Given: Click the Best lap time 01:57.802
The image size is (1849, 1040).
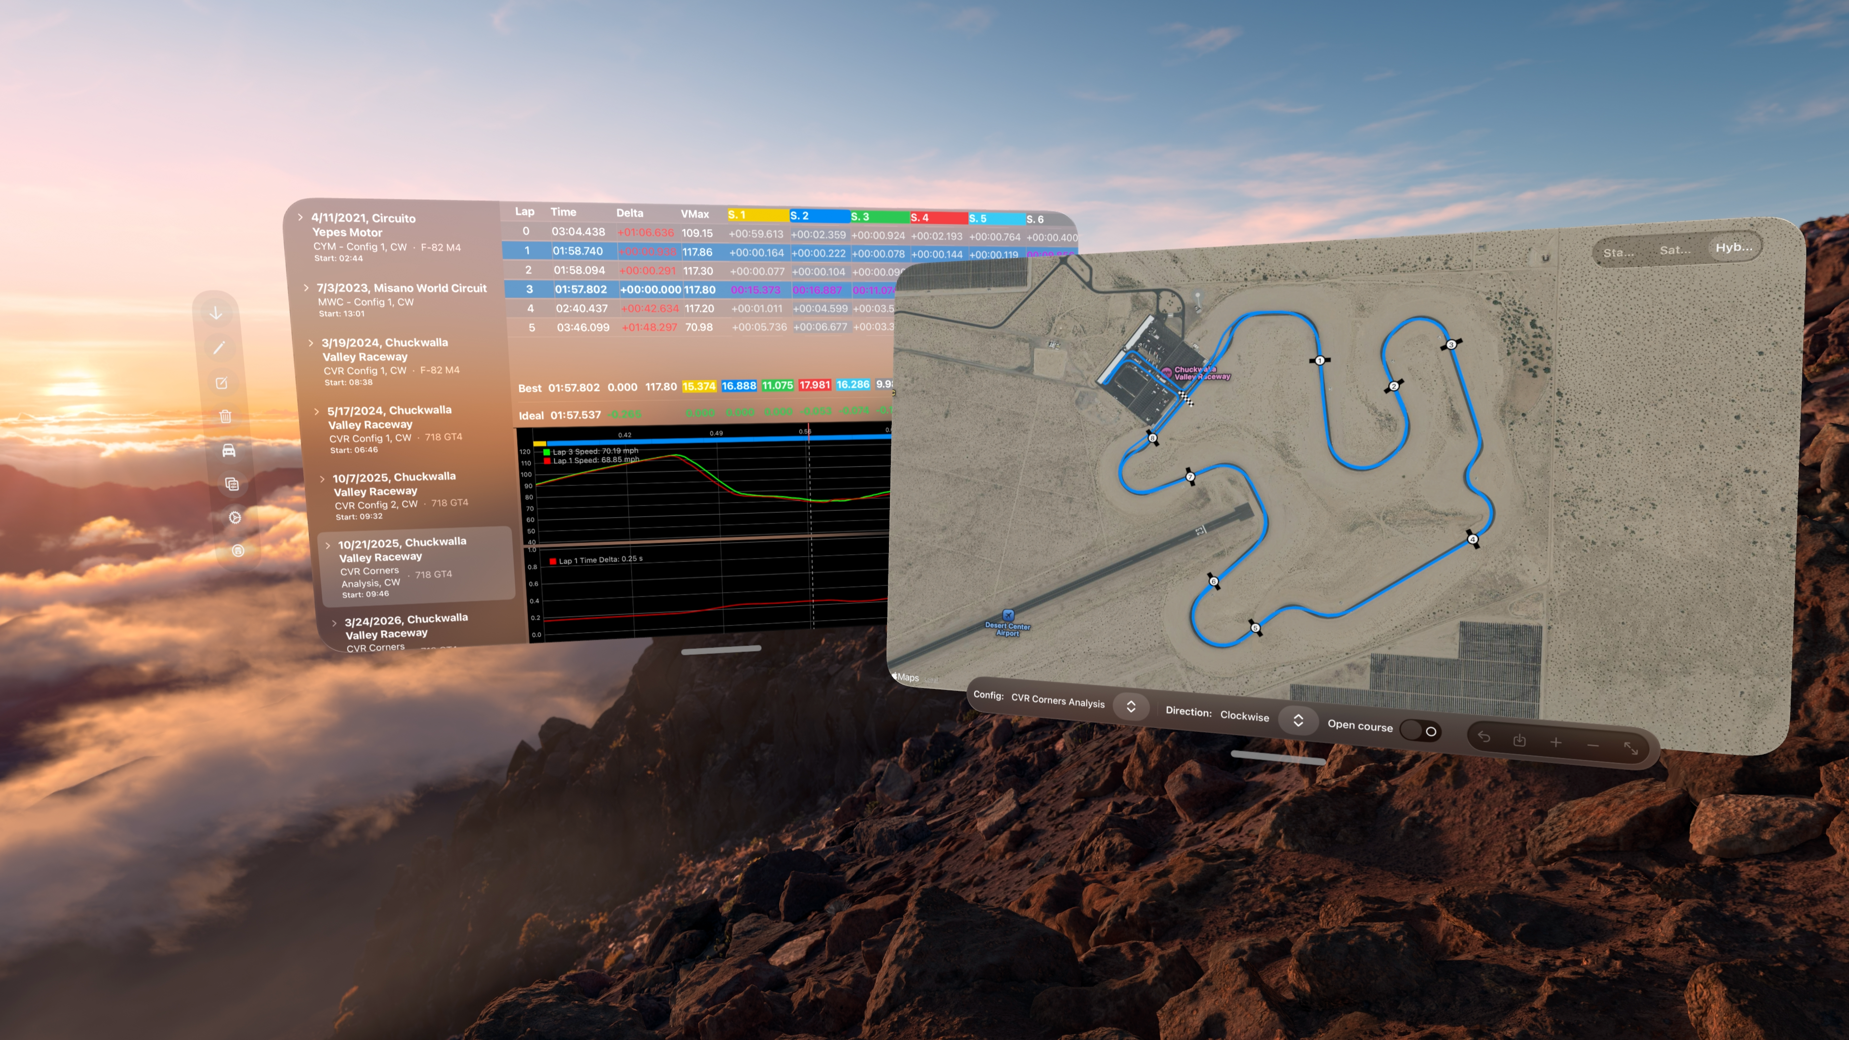Looking at the screenshot, I should [573, 388].
